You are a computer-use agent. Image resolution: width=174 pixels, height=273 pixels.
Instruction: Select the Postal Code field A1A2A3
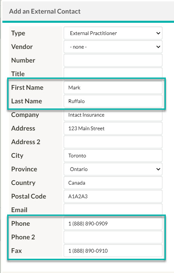pos(113,196)
